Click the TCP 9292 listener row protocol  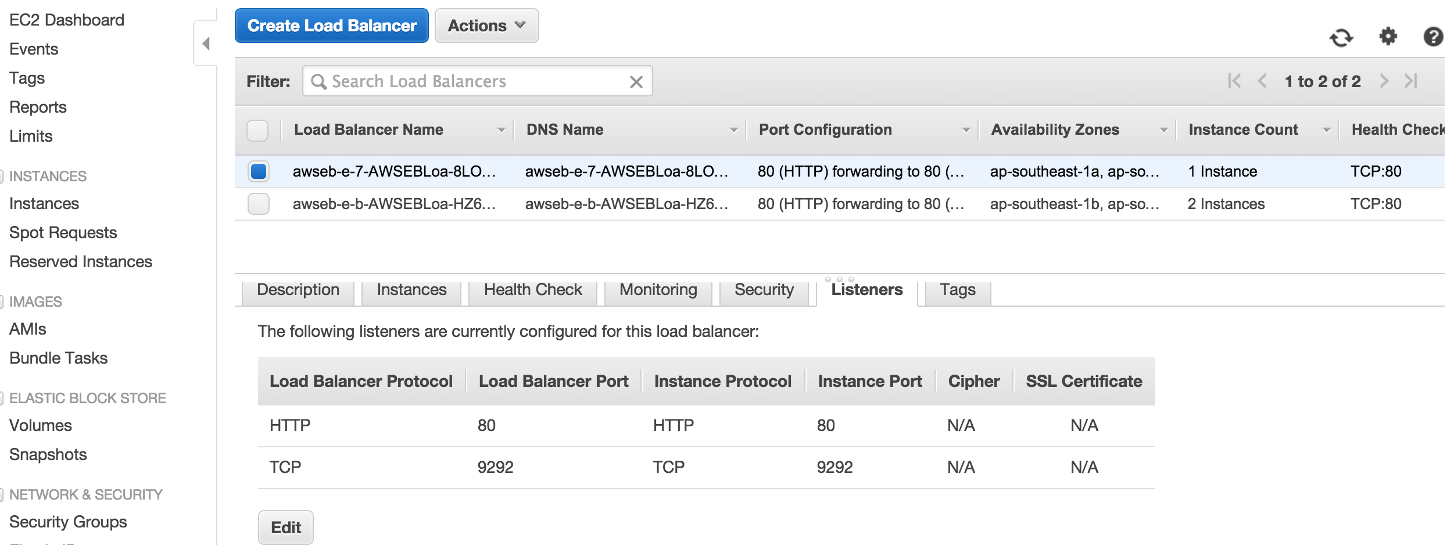coord(285,468)
